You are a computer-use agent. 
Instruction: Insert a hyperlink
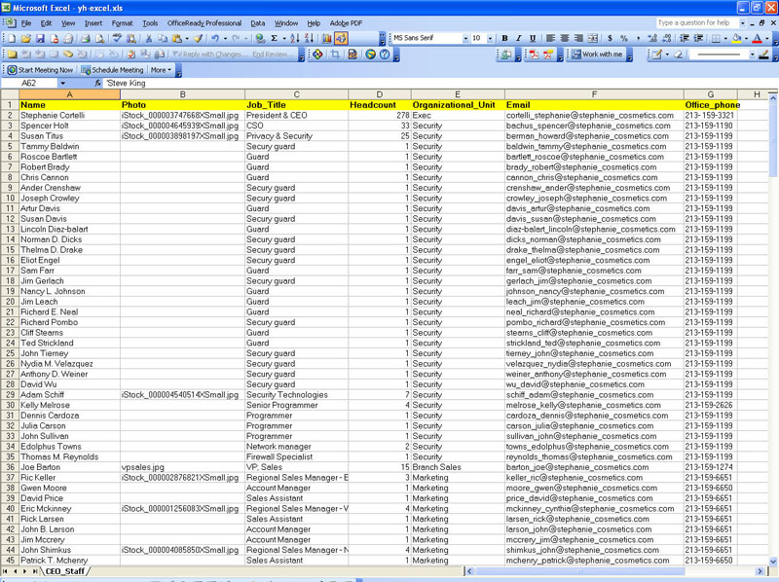pos(259,38)
